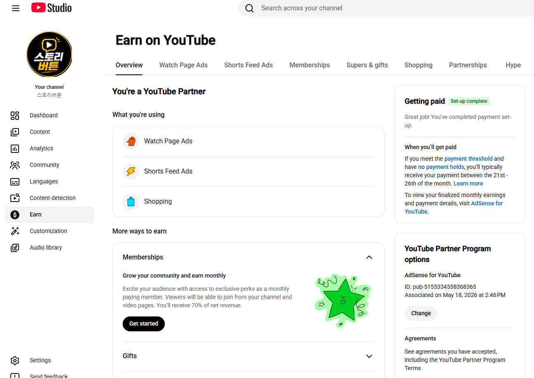Open the Content detection icon
This screenshot has width=534, height=378.
click(15, 198)
